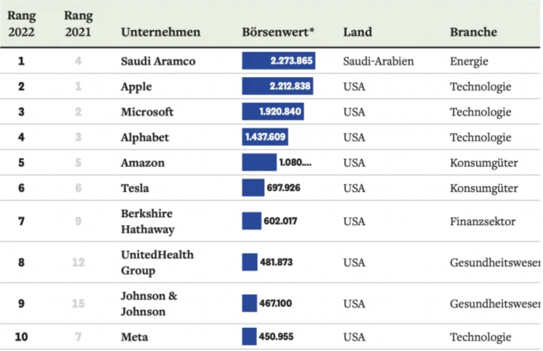Screen dimensions: 543x351
Task: Click the Saudi Aramco bar showing 2.273.865
Action: click(278, 61)
